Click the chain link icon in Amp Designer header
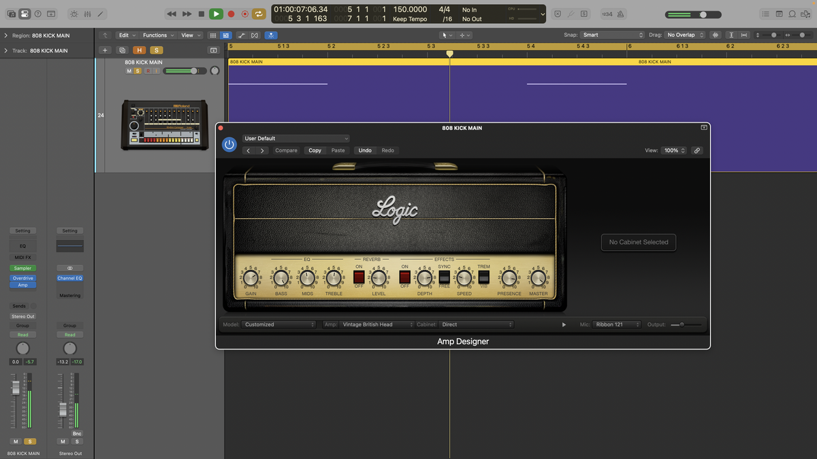 [x=696, y=150]
